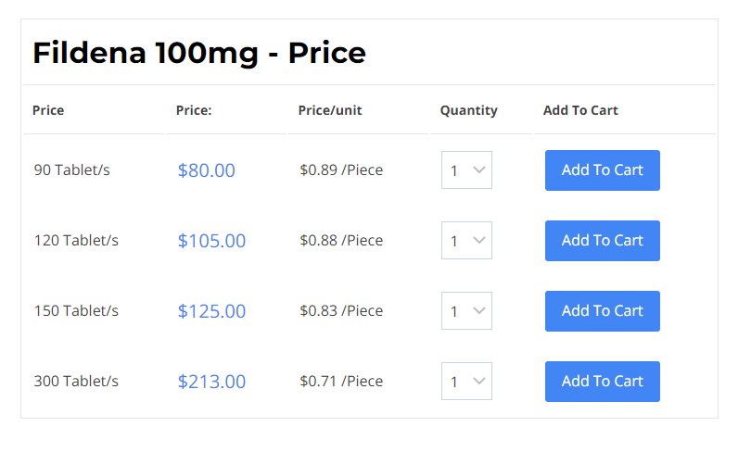
Task: Click the Add To Cart column header
Action: pos(580,110)
